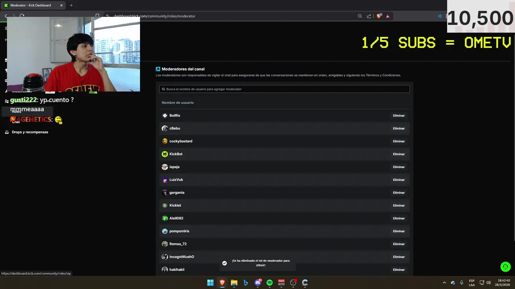This screenshot has height=289, width=515.
Task: Open the volume control in the tray
Action: click(x=488, y=283)
